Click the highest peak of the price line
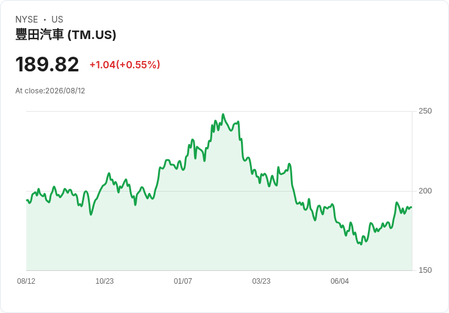The image size is (449, 313). point(223,115)
